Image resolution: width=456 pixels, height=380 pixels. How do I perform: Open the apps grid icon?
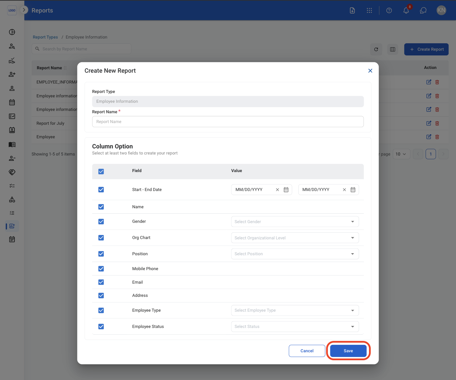click(369, 10)
